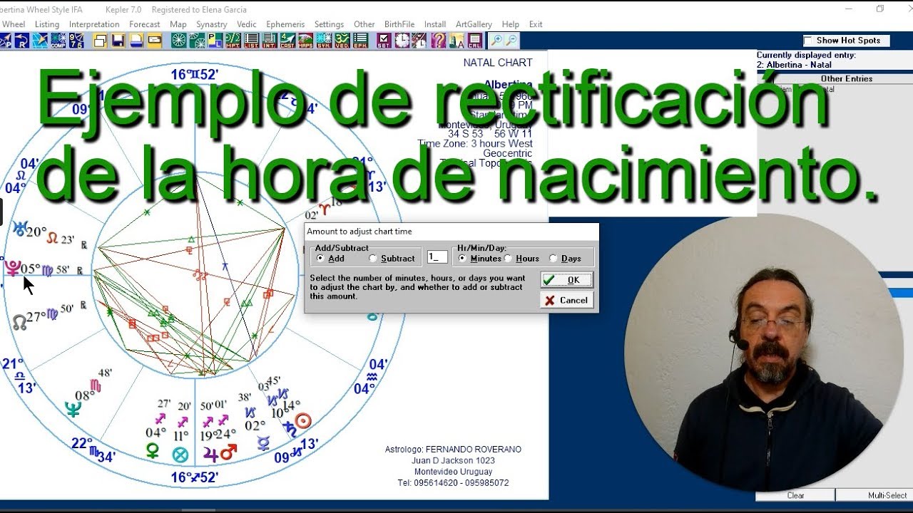Click the amount number input field

coord(437,257)
